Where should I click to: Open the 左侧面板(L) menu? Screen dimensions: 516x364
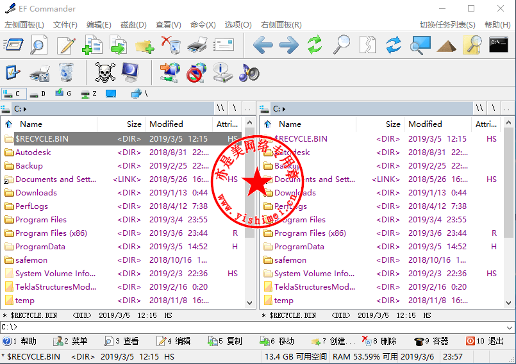[24, 25]
